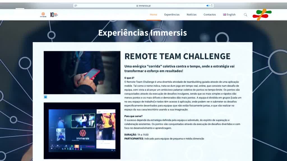Click the REMOTE TEAM CHALLENGE heading
Screen dimensions: 287x161
coord(177,56)
